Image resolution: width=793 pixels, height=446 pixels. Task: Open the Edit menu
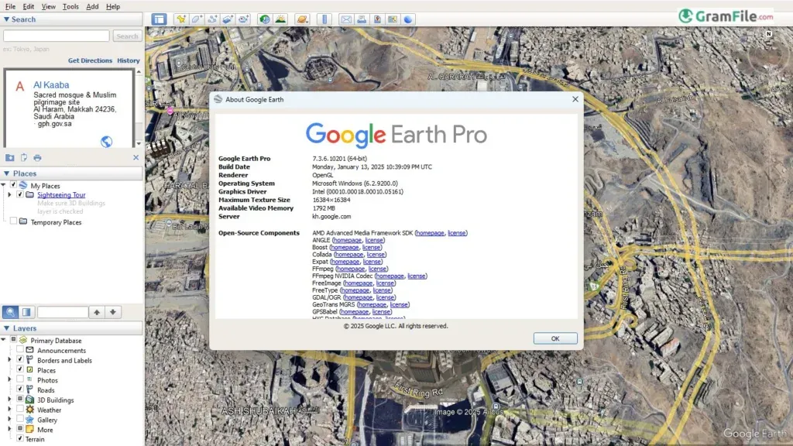coord(29,6)
